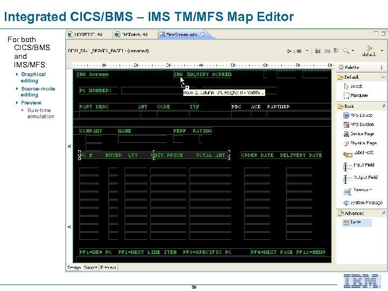Collapse the Advanced palette drawer
The width and height of the screenshot is (388, 291).
pos(351,213)
